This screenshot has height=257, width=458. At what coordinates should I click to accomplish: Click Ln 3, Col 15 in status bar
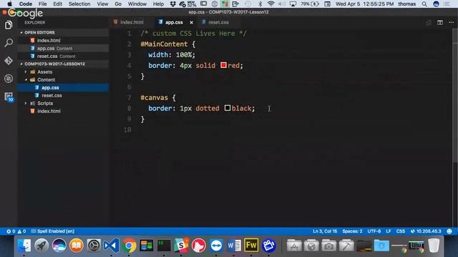click(x=325, y=231)
